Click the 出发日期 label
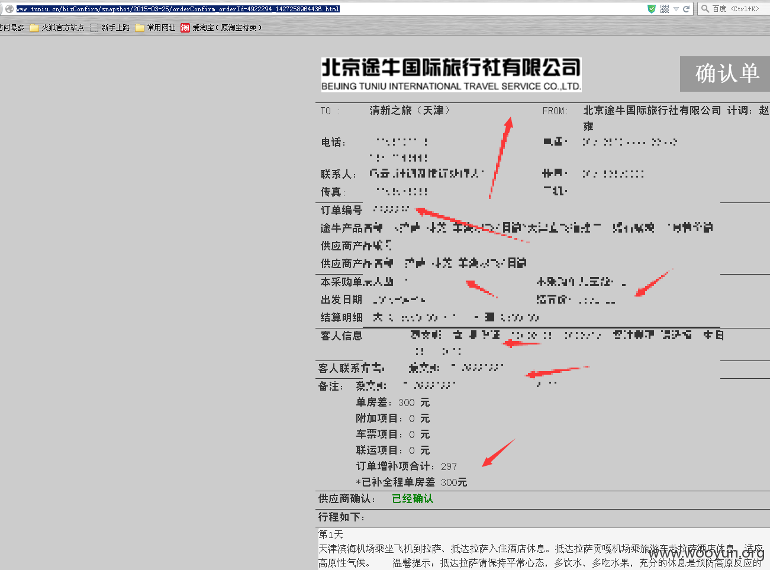The width and height of the screenshot is (770, 570). (x=341, y=300)
